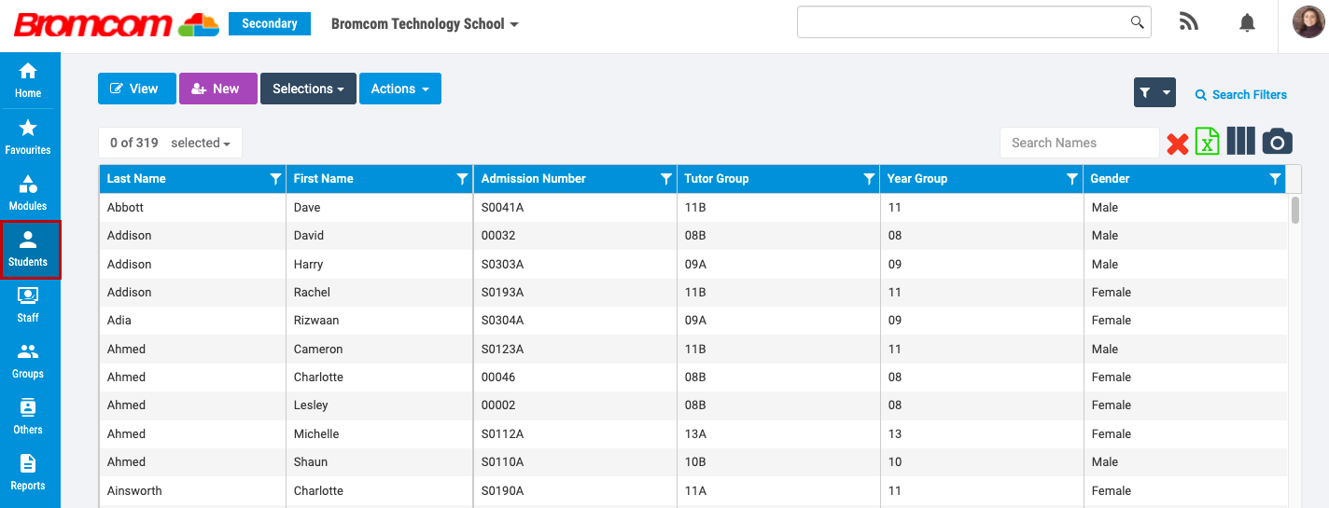This screenshot has width=1329, height=508.
Task: Click the New student button
Action: point(217,89)
